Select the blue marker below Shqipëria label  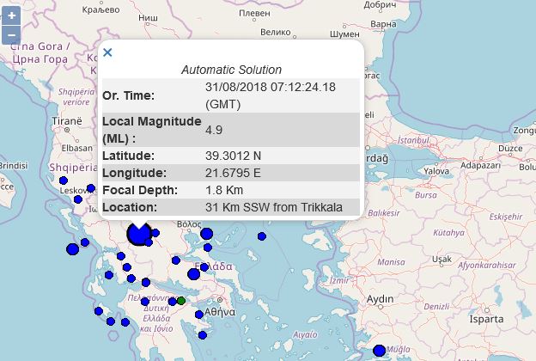pos(64,180)
